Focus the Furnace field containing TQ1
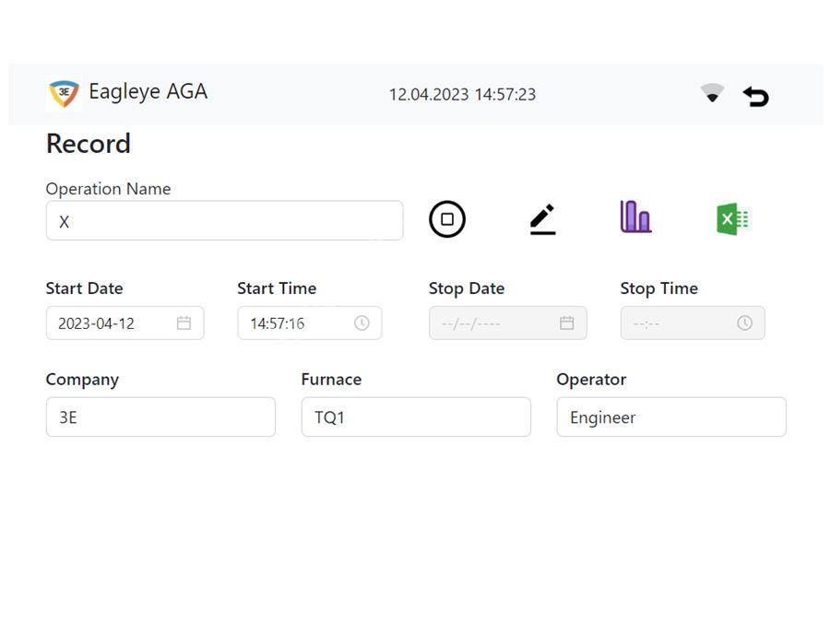The height and width of the screenshot is (622, 830). [x=416, y=417]
